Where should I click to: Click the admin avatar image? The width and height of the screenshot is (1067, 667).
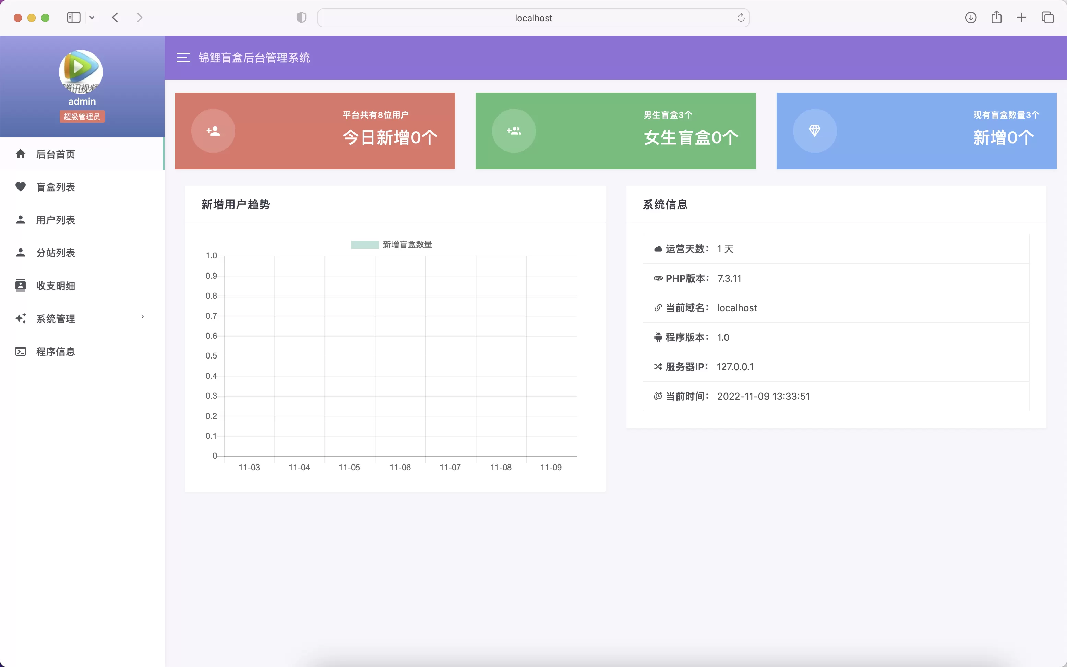click(x=81, y=72)
